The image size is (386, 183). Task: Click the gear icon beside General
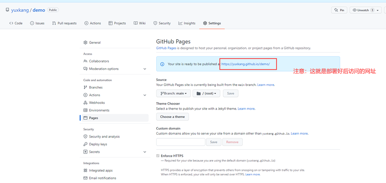click(85, 42)
